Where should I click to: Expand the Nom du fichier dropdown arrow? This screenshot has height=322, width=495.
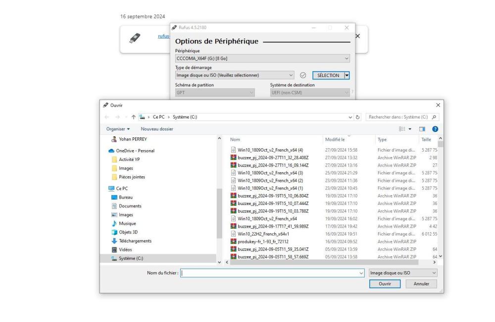pyautogui.click(x=361, y=273)
